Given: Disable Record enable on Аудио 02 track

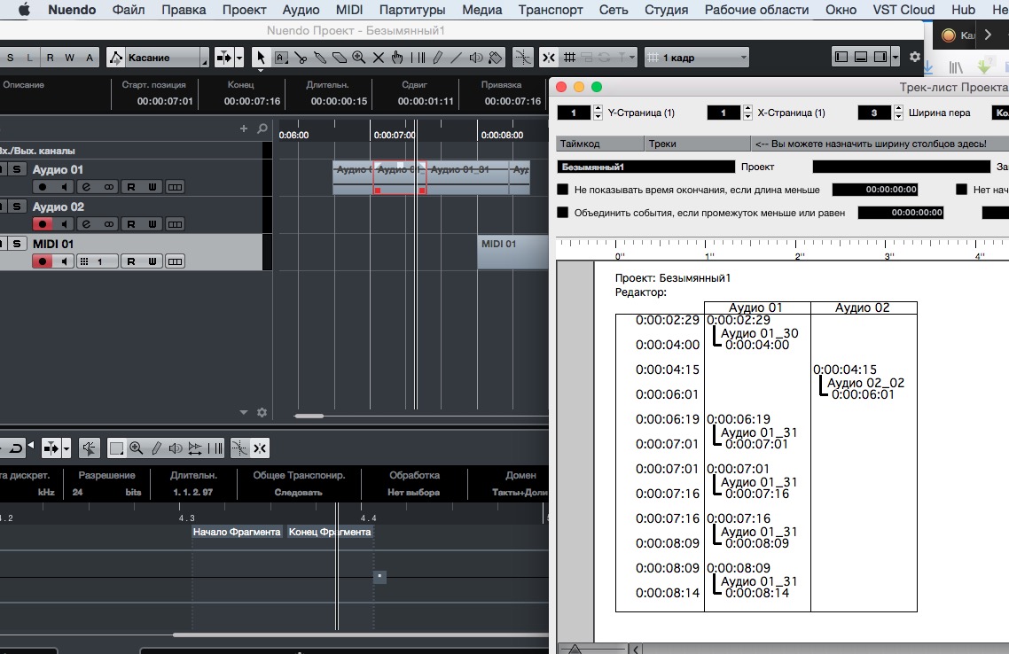Looking at the screenshot, I should tap(43, 224).
